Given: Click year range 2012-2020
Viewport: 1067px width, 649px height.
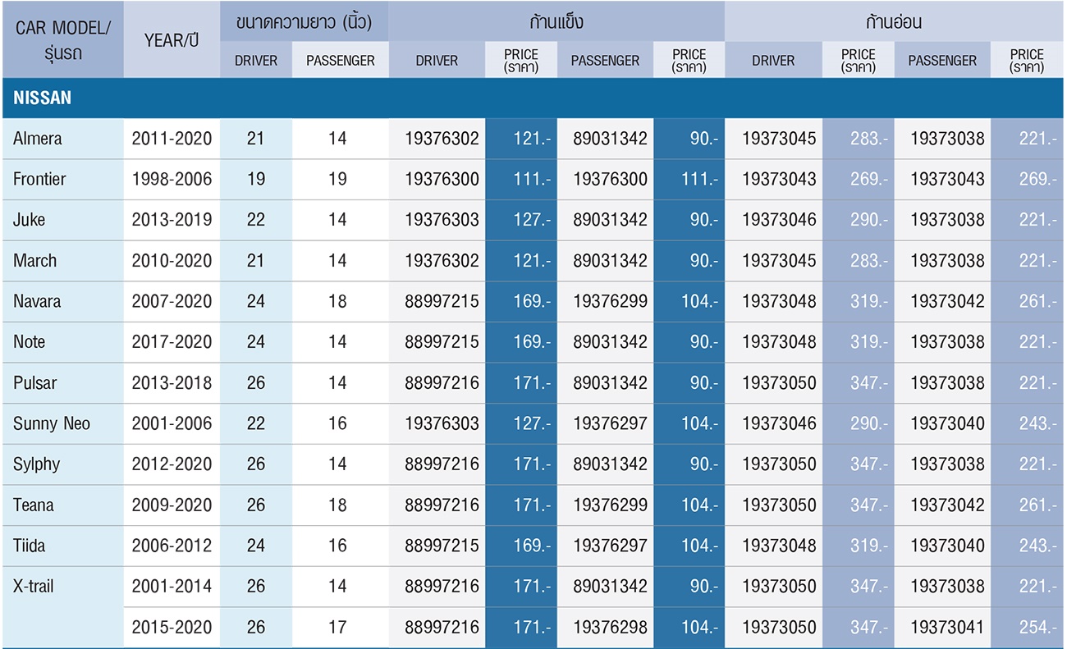Looking at the screenshot, I should 172,464.
